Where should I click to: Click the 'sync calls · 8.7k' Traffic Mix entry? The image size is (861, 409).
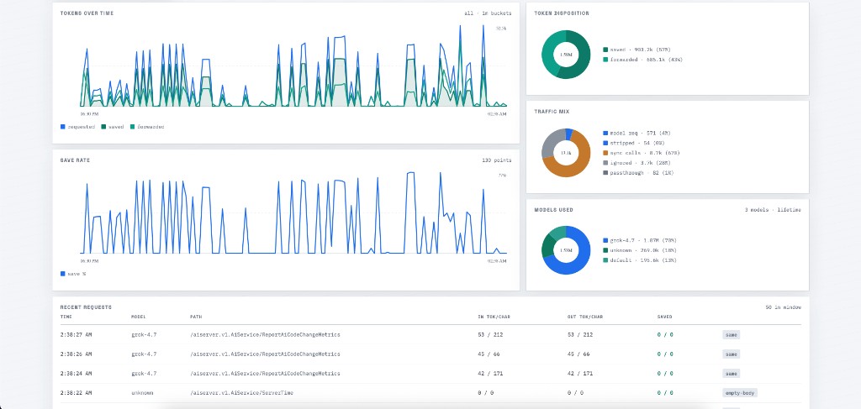click(640, 153)
